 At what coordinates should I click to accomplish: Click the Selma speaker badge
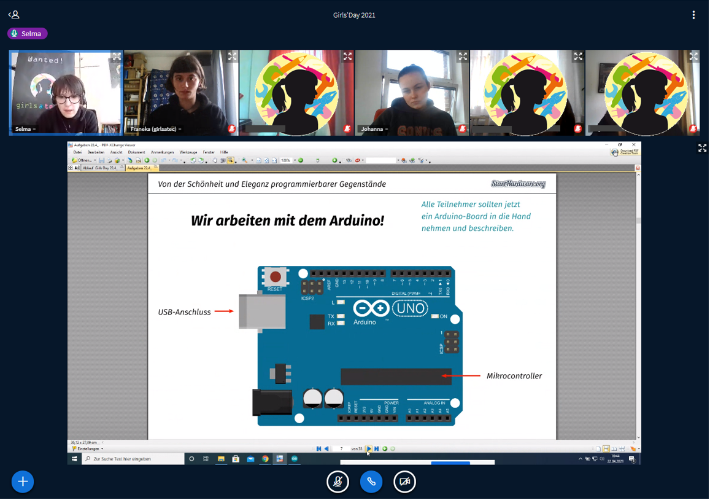(x=27, y=34)
